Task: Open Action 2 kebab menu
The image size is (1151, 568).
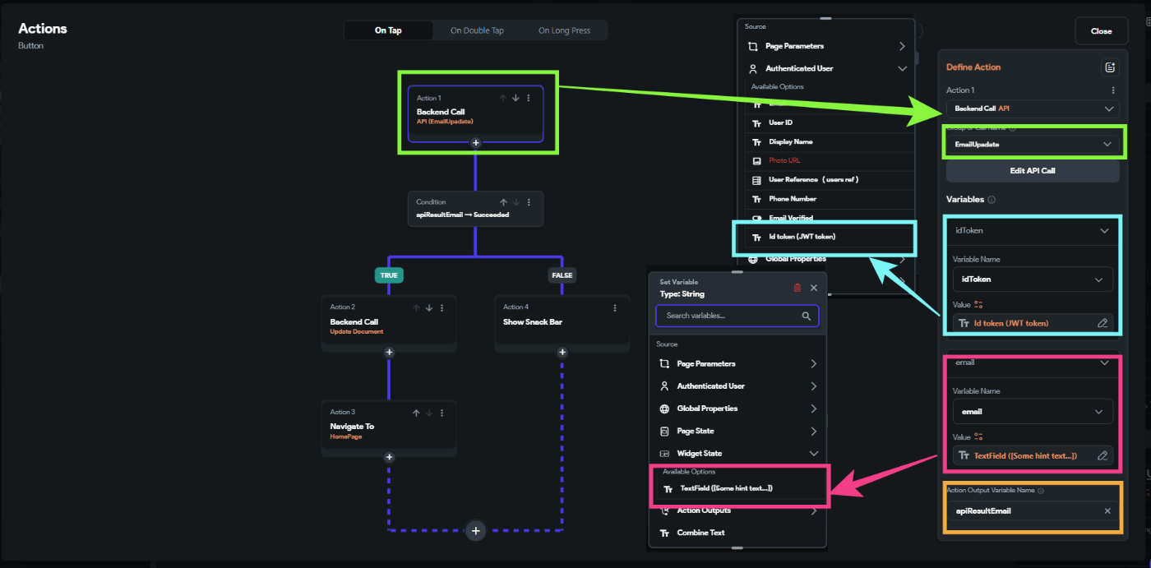Action: click(x=441, y=307)
